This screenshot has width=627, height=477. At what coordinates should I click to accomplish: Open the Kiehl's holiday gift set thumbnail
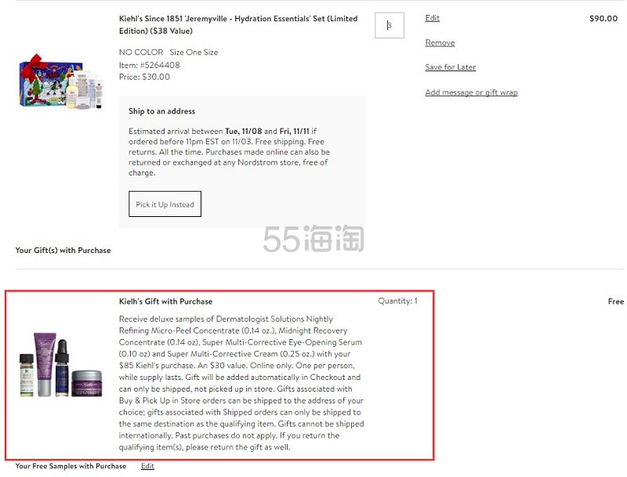(x=61, y=81)
